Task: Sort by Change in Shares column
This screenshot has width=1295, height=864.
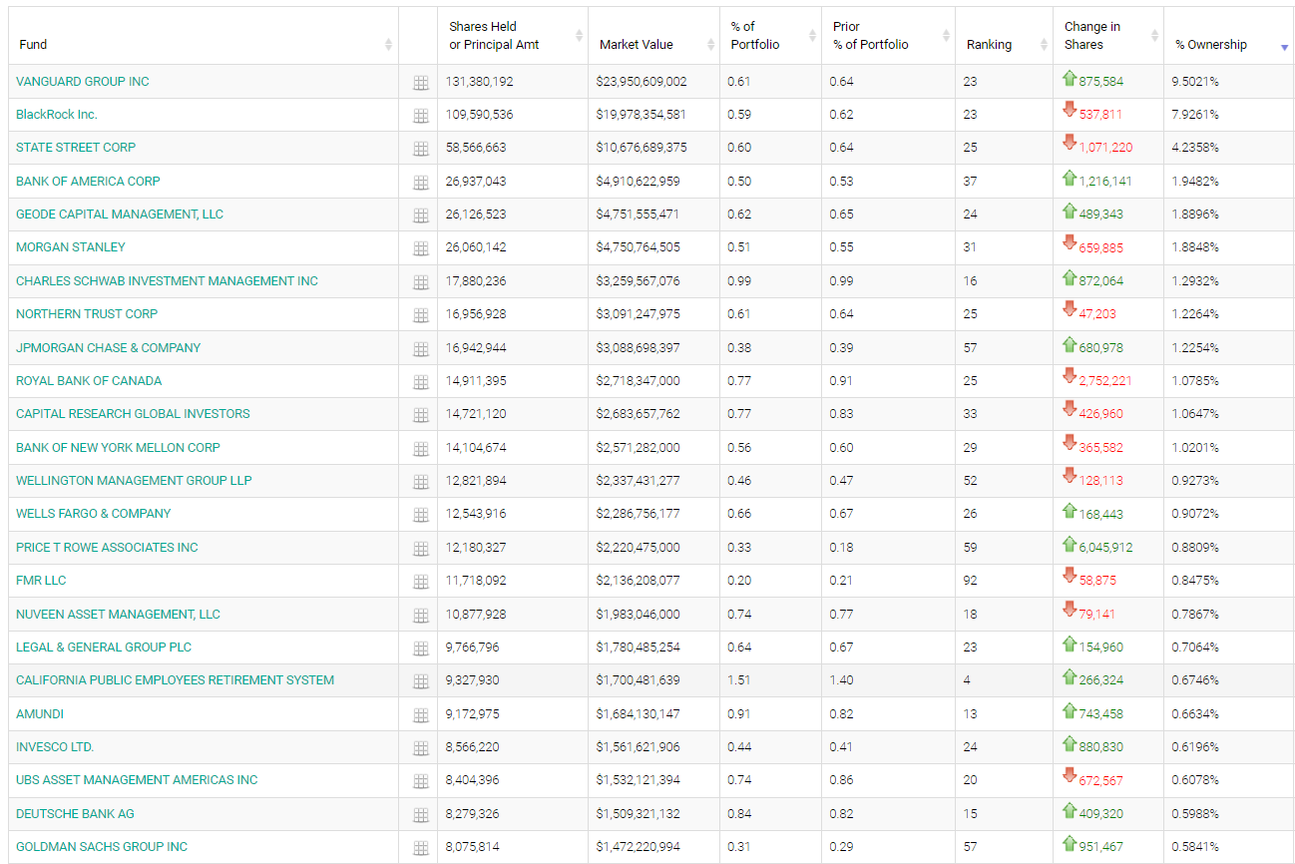Action: 1107,36
